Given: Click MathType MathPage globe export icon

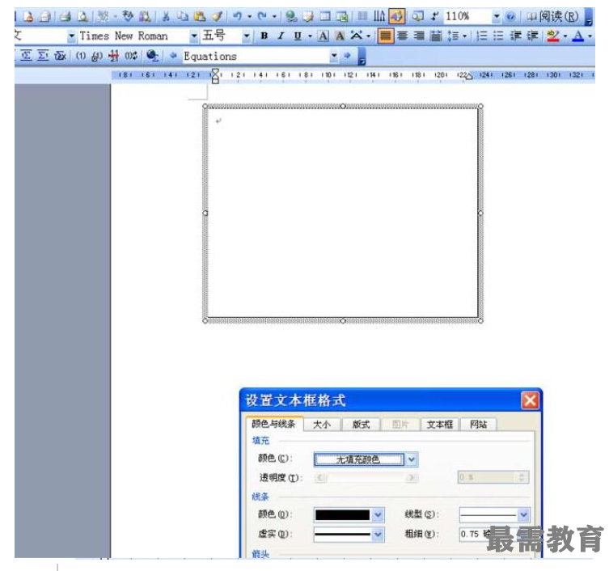Looking at the screenshot, I should click(152, 57).
